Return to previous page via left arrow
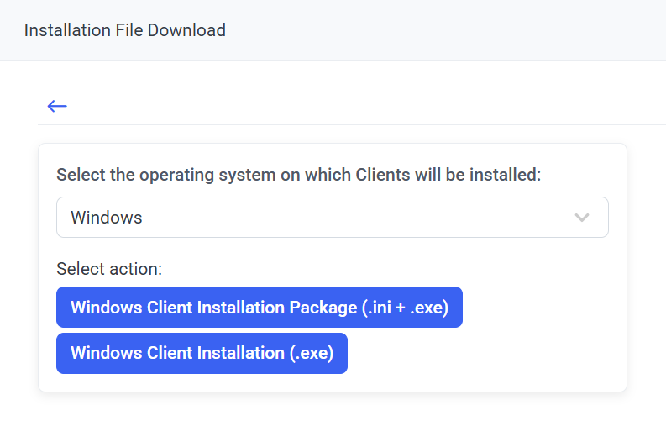Image resolution: width=666 pixels, height=421 pixels. click(57, 106)
